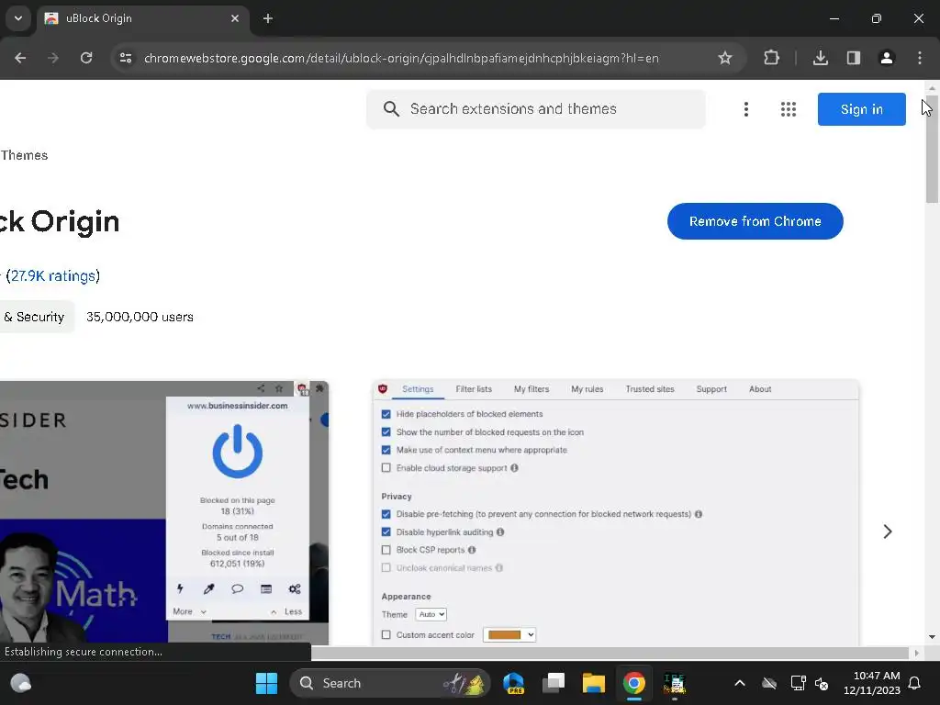The height and width of the screenshot is (705, 940).
Task: Open Web Store more options dots
Action: pos(745,109)
